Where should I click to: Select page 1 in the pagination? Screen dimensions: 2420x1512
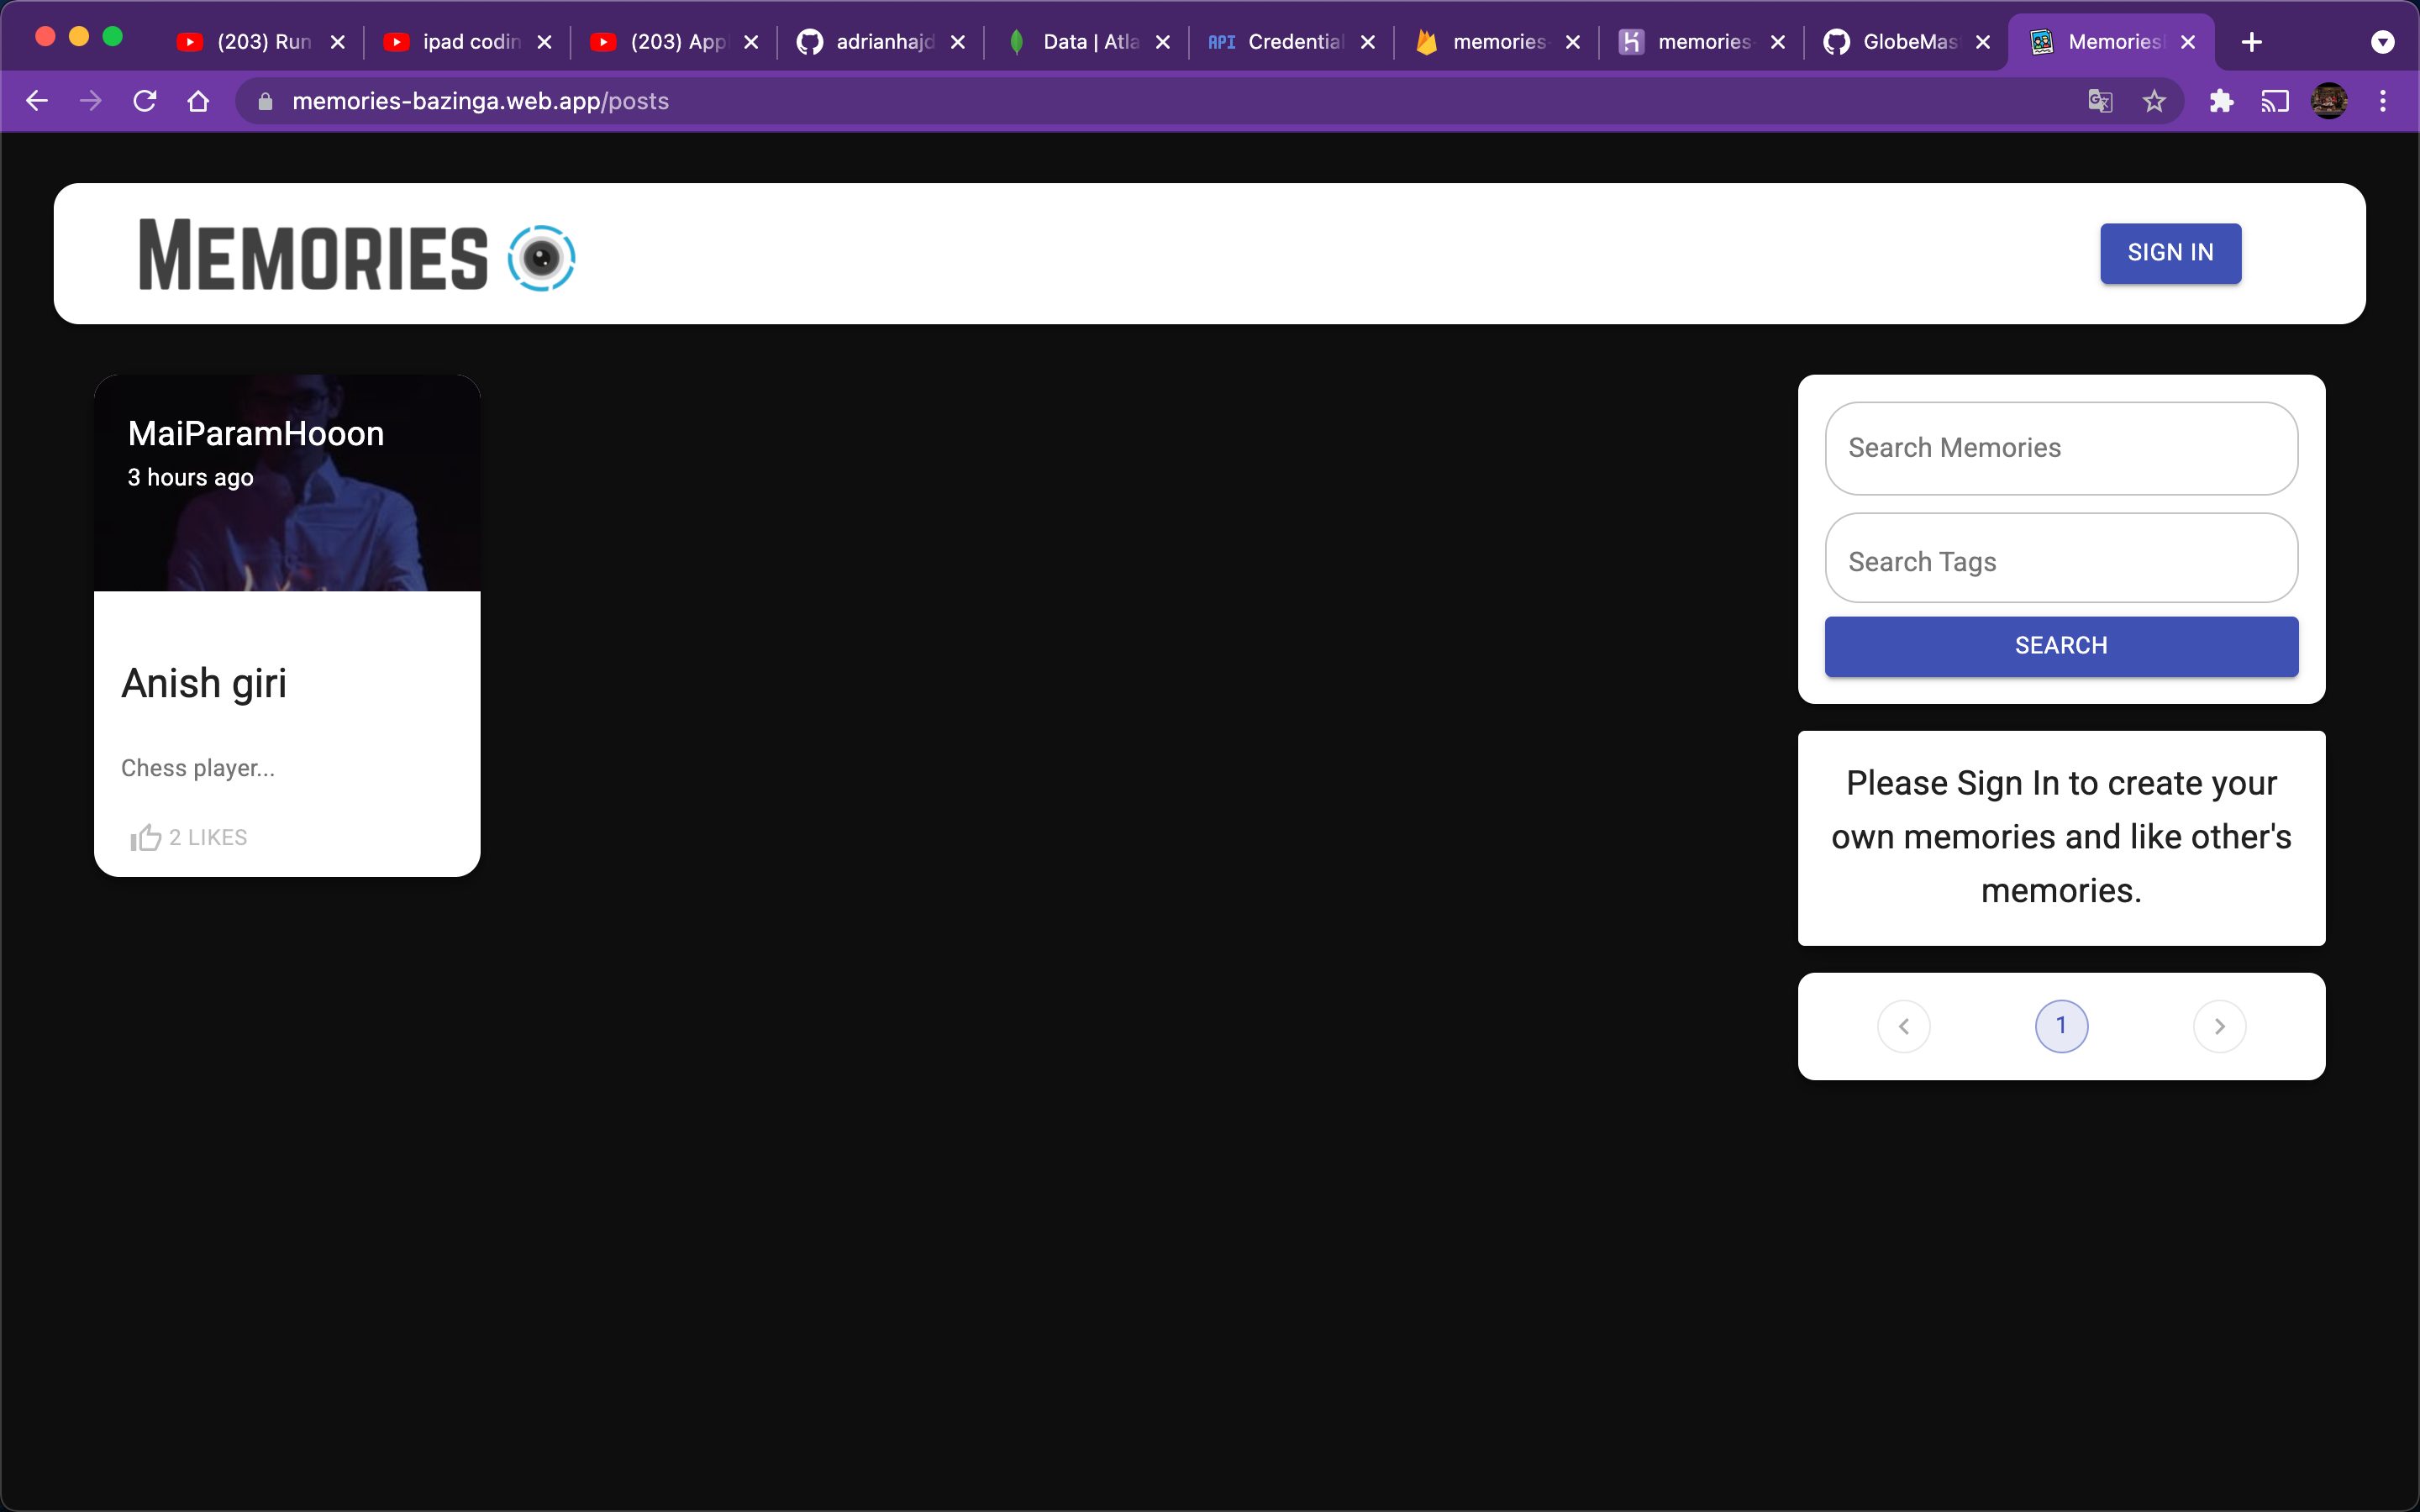tap(2061, 1026)
